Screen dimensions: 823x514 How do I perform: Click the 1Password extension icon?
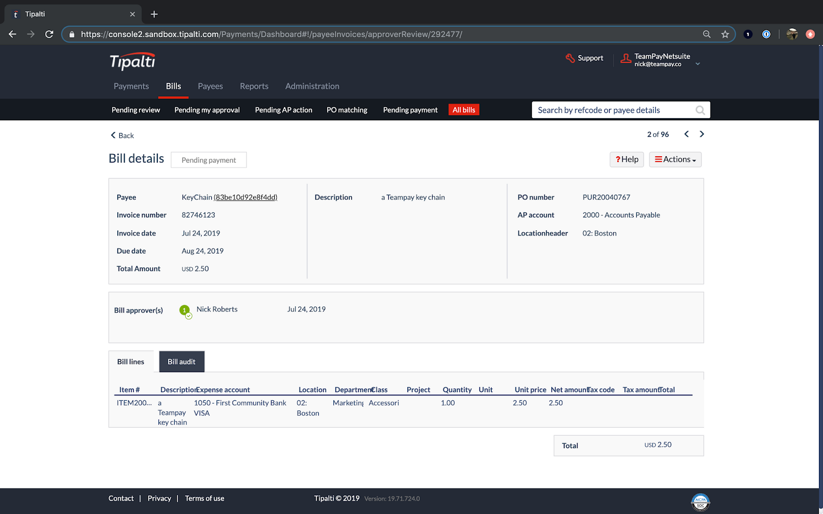point(766,34)
